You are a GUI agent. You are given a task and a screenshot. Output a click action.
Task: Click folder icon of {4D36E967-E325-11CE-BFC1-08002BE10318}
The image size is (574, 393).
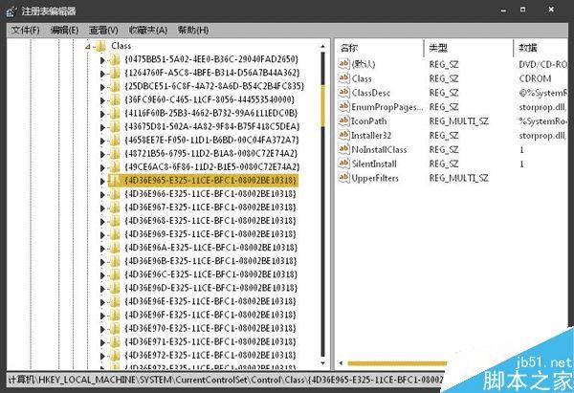pos(115,207)
